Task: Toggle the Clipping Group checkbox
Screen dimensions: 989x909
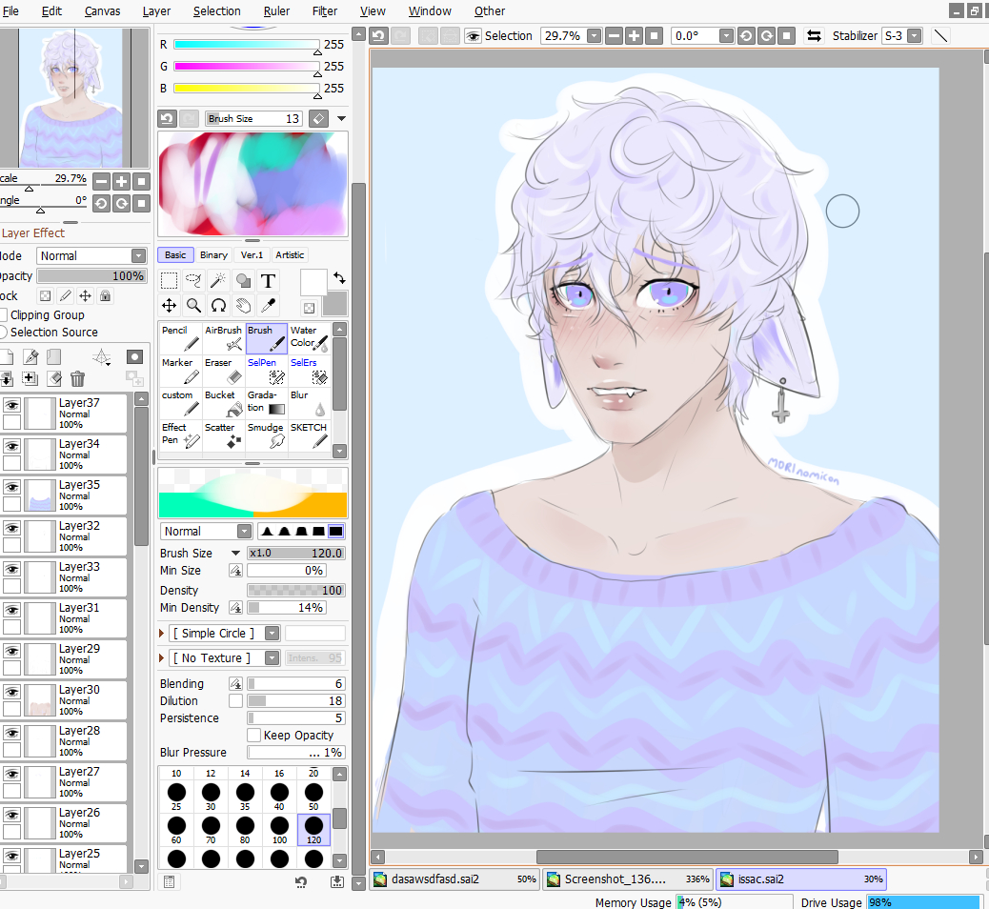Action: [x=3, y=315]
